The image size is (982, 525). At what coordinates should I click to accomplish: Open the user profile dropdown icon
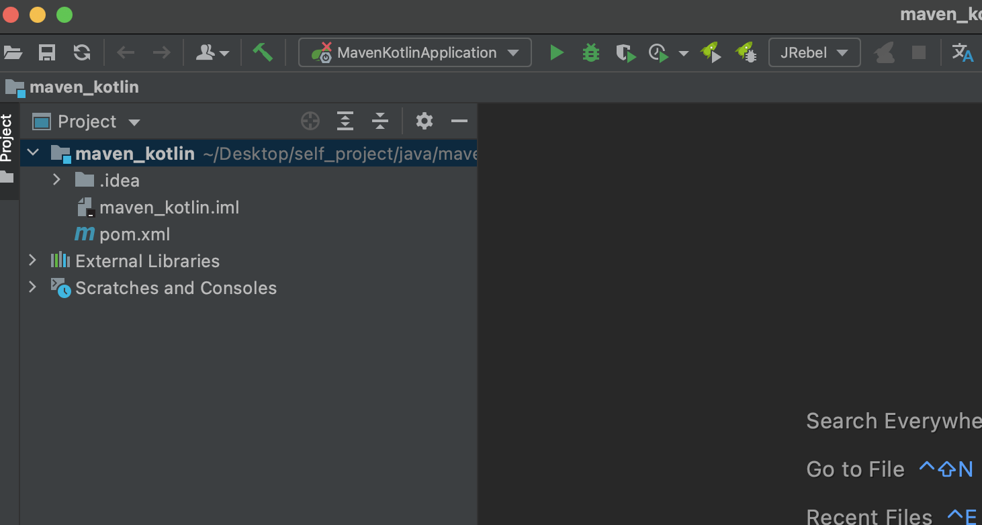click(x=212, y=53)
